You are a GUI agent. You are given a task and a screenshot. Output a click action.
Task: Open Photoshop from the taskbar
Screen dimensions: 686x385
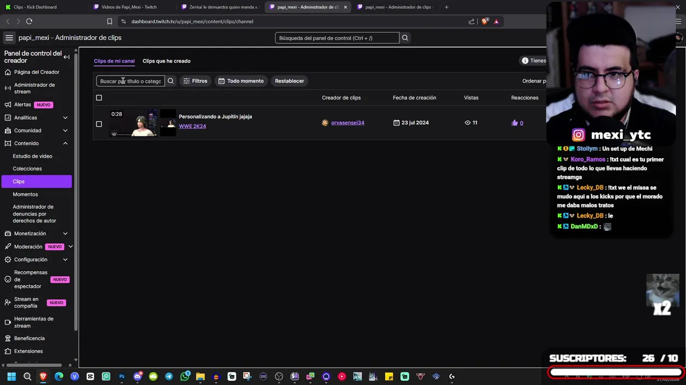[x=122, y=376]
